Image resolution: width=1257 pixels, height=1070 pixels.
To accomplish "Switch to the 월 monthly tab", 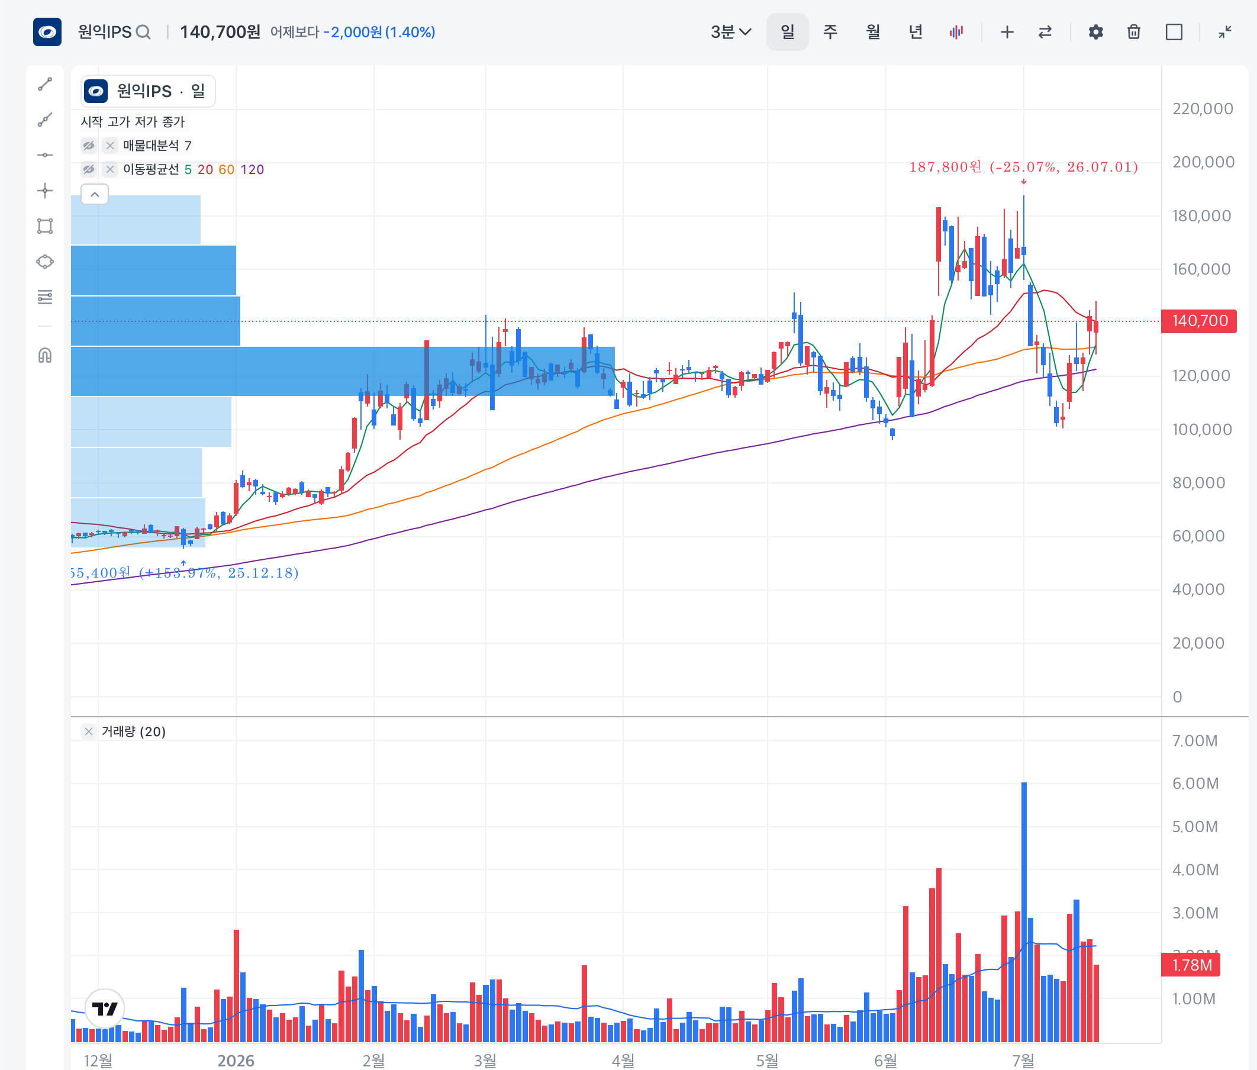I will (x=873, y=32).
